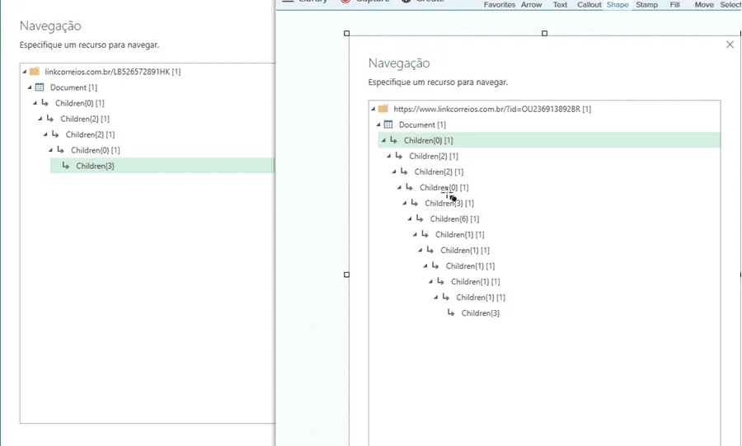Screen dimensions: 742x446
Task: Click Document table icon in left tree
Action: point(40,87)
